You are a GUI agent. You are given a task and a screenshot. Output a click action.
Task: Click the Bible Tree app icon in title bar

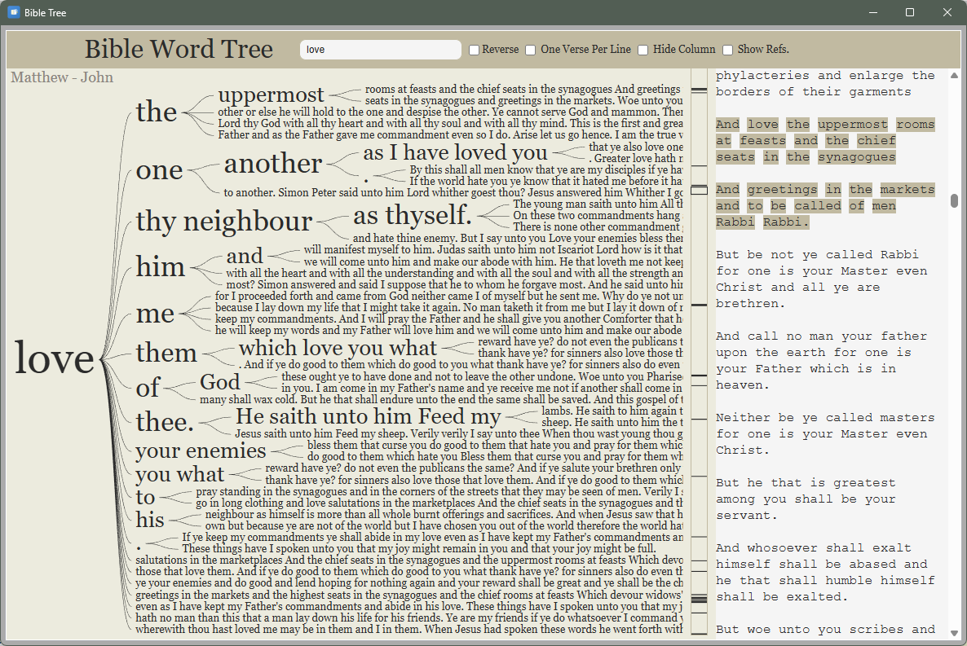[x=13, y=12]
